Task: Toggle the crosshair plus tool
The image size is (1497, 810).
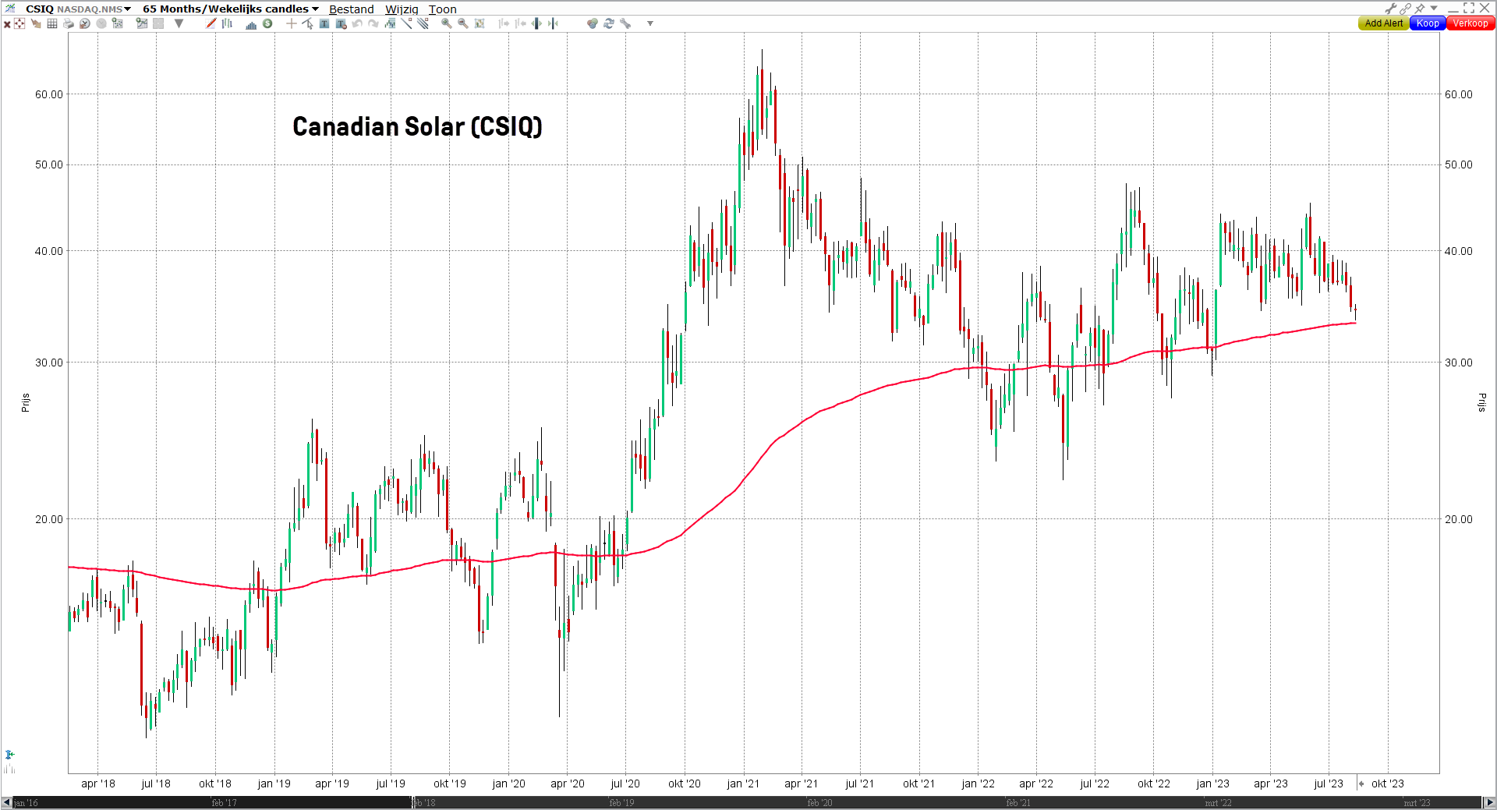Action: click(x=291, y=23)
